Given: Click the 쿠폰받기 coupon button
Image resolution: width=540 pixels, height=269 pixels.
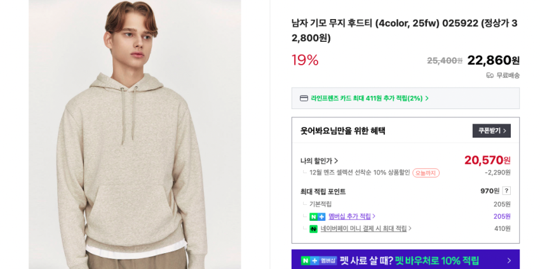Looking at the screenshot, I should (491, 131).
